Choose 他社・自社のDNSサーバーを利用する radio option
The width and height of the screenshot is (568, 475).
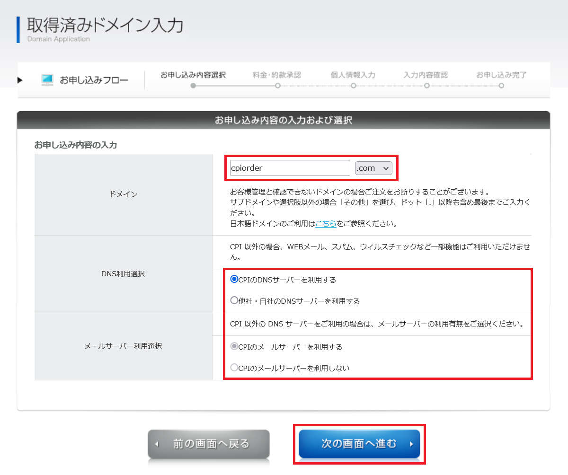234,300
